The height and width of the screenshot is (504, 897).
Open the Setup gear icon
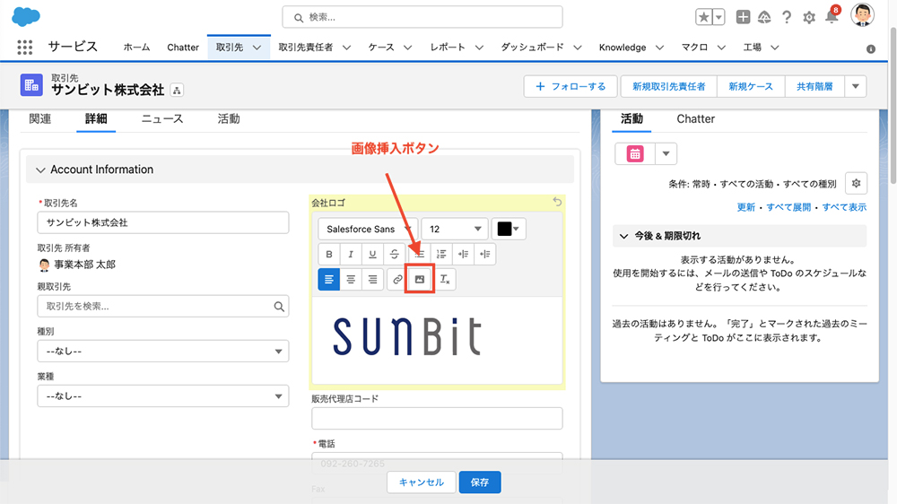pos(809,18)
